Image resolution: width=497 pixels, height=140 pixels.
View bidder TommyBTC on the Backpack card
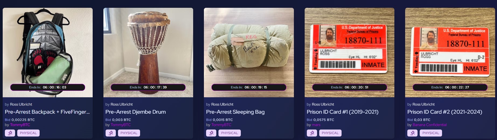[x=20, y=125]
